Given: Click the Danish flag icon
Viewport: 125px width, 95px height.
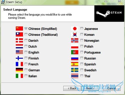Looking at the screenshot, I should (x=19, y=40).
